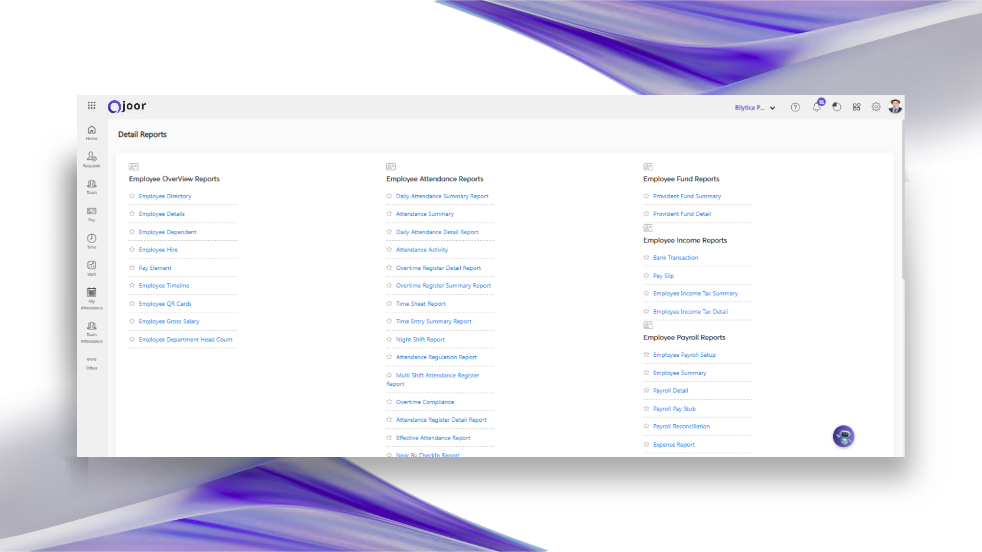982x552 pixels.
Task: Open the Shift sidebar icon
Action: click(x=92, y=268)
